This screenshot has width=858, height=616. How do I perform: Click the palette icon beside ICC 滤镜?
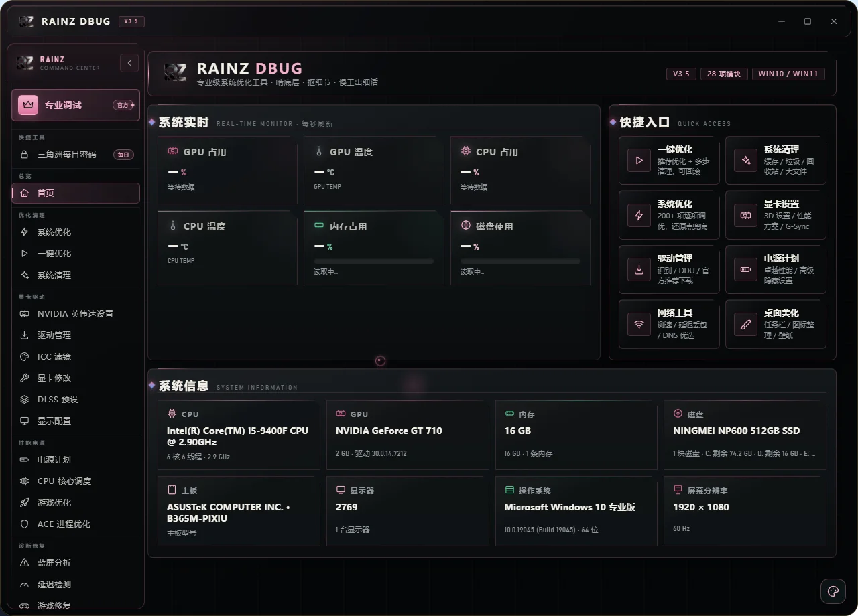25,356
